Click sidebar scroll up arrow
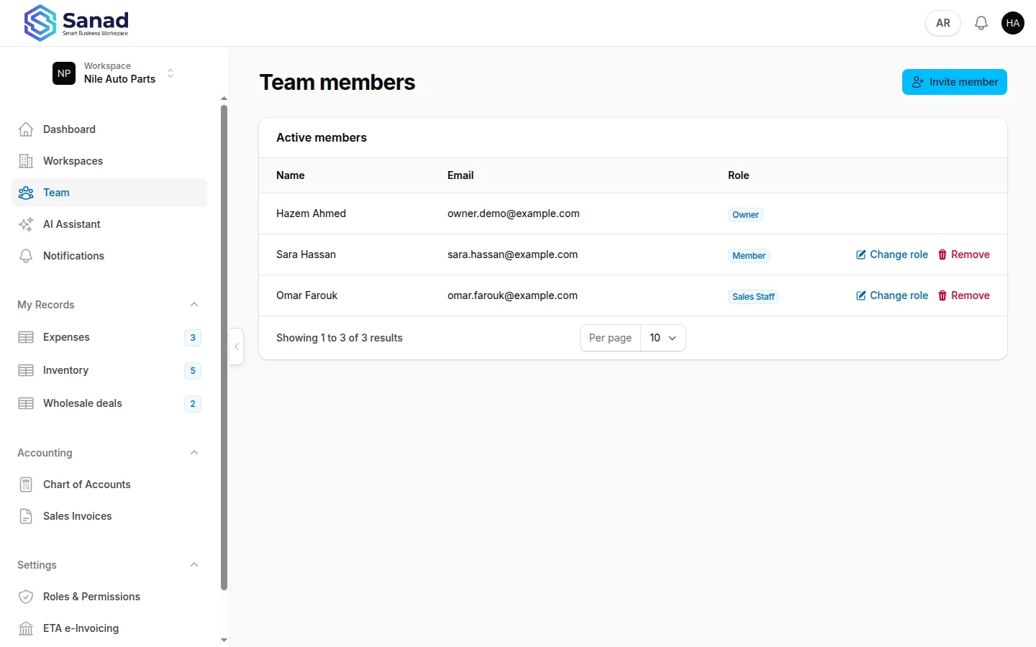The width and height of the screenshot is (1036, 647). point(224,98)
